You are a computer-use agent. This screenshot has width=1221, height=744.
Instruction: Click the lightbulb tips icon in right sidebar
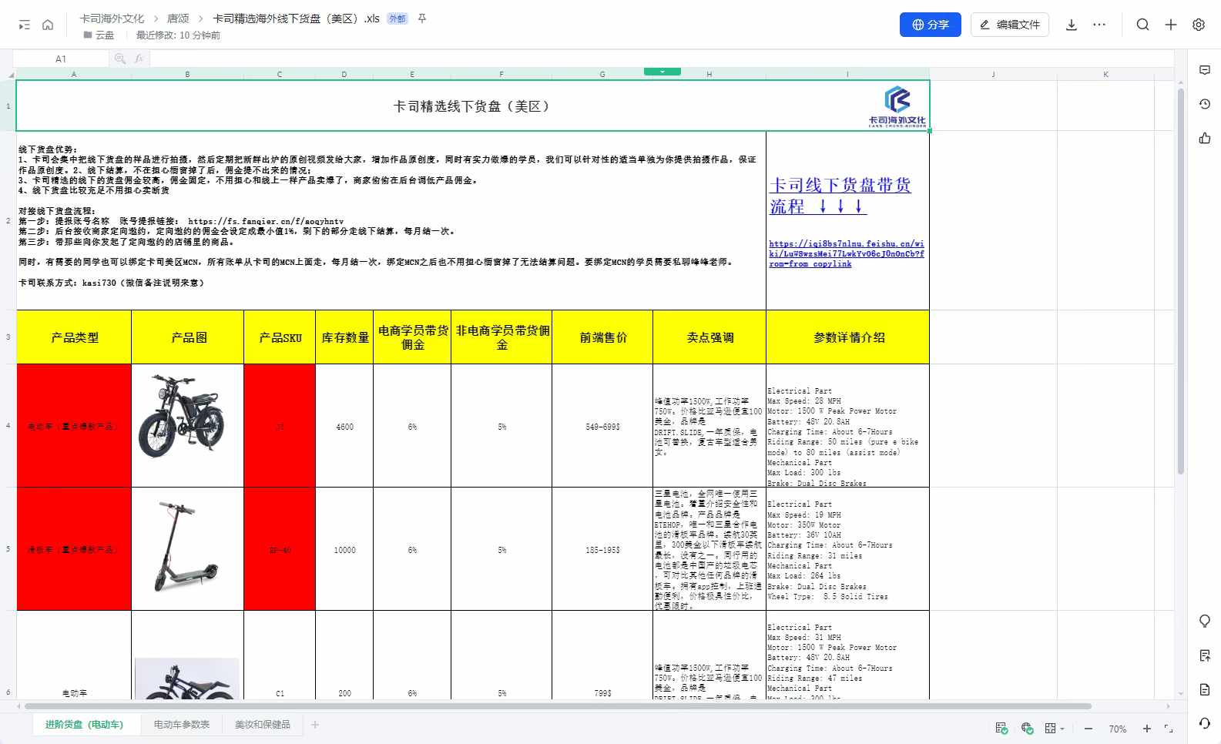pyautogui.click(x=1205, y=621)
